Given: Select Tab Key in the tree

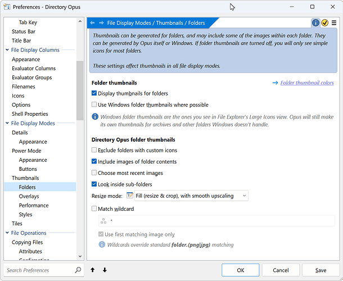Looking at the screenshot, I should coord(28,22).
